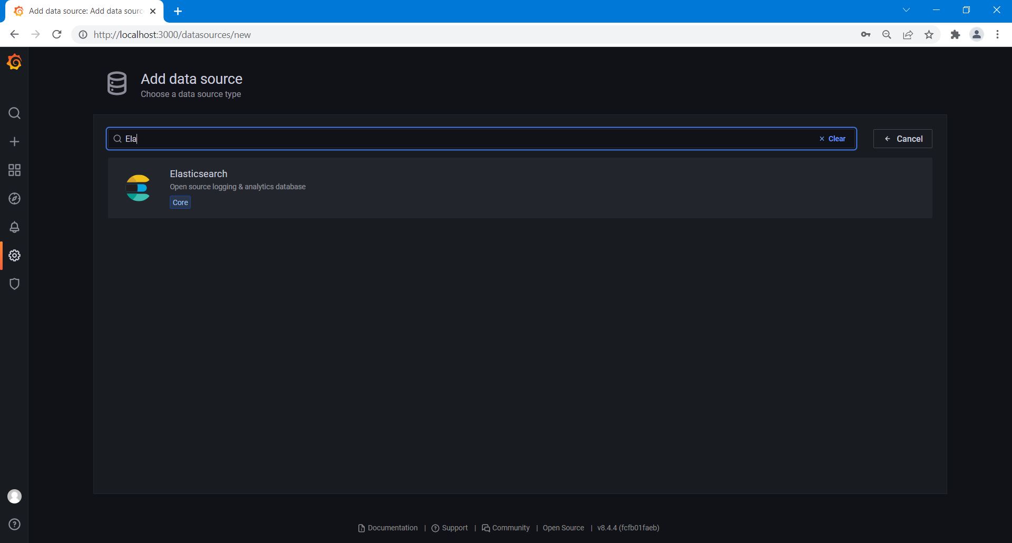Viewport: 1012px width, 543px height.
Task: Open the Dashboards grid icon
Action: [14, 170]
